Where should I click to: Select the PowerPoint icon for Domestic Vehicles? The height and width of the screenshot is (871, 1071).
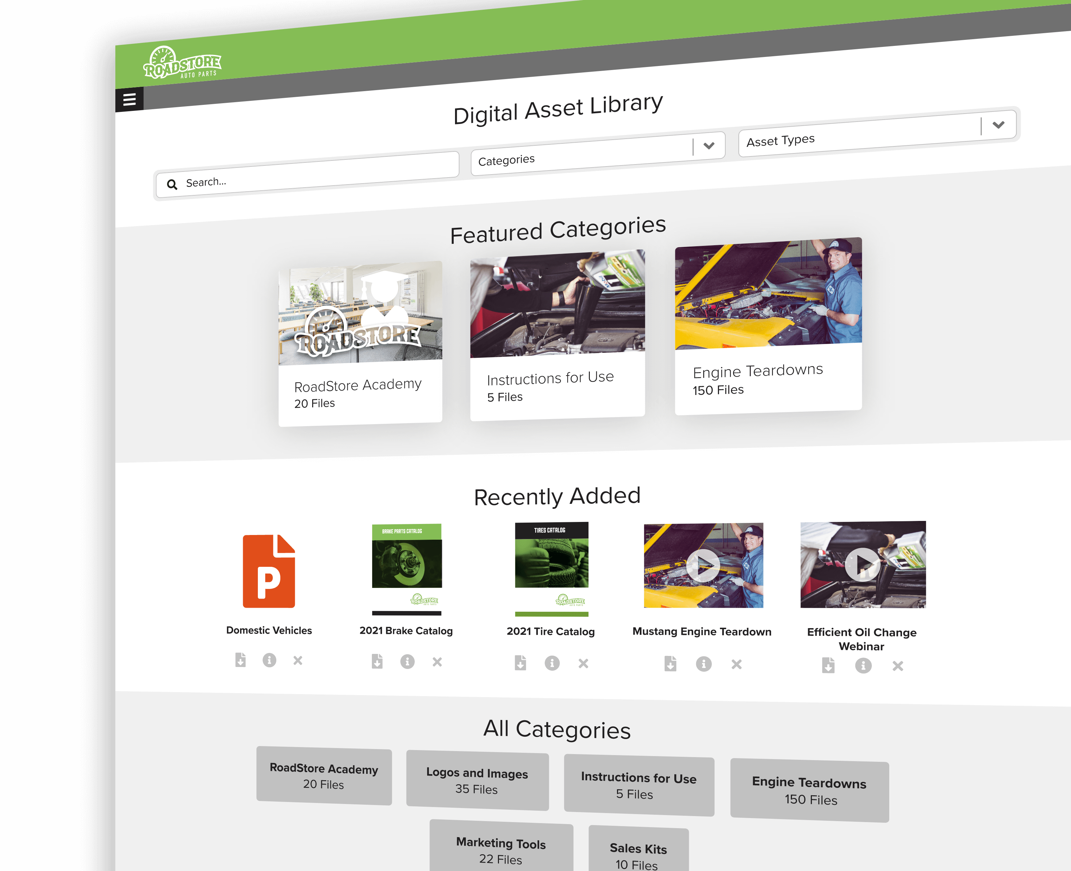(269, 572)
